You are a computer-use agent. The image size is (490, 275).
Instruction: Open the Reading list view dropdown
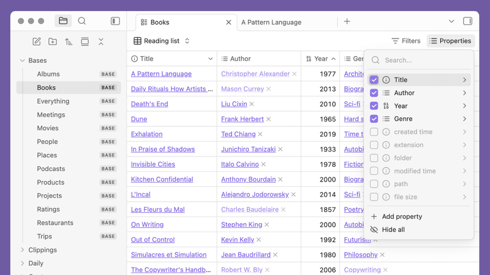pos(162,41)
